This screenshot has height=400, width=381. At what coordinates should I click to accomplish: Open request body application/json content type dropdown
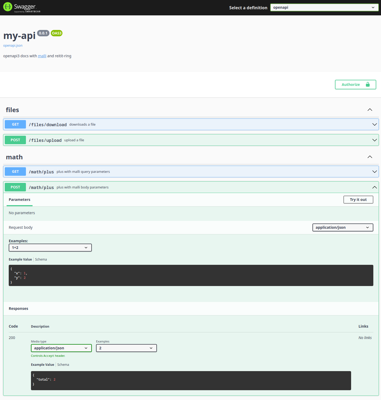pyautogui.click(x=343, y=227)
